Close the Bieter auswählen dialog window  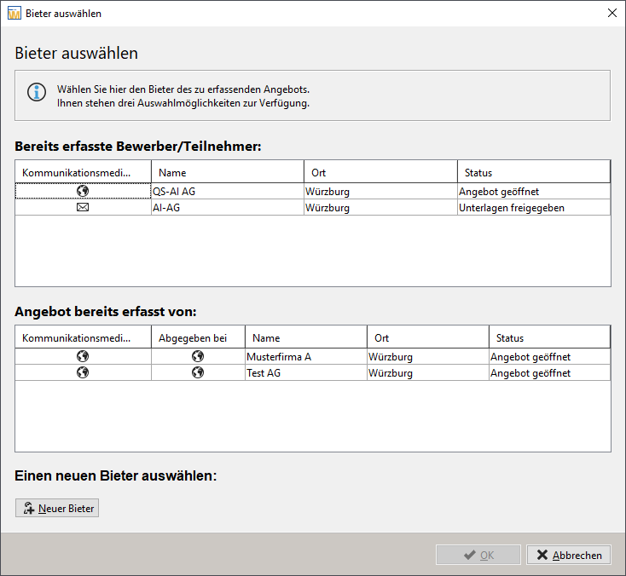(x=612, y=13)
